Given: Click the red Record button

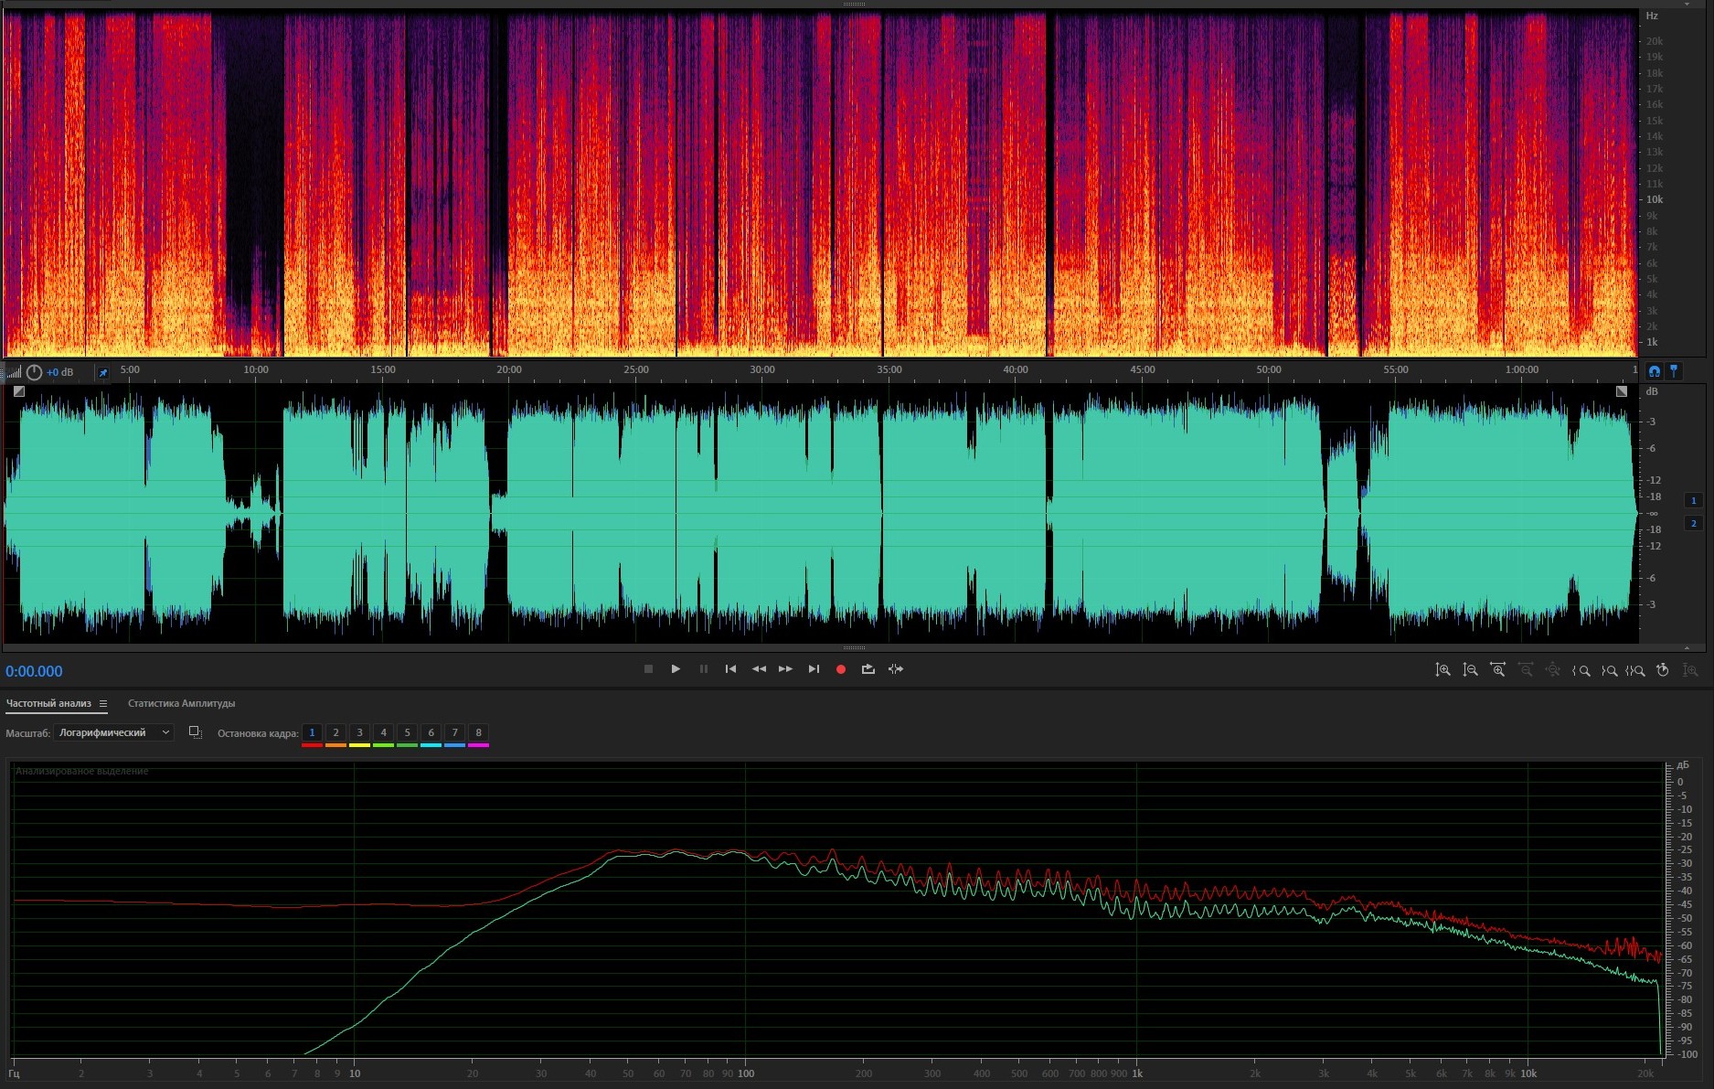Looking at the screenshot, I should coord(841,669).
